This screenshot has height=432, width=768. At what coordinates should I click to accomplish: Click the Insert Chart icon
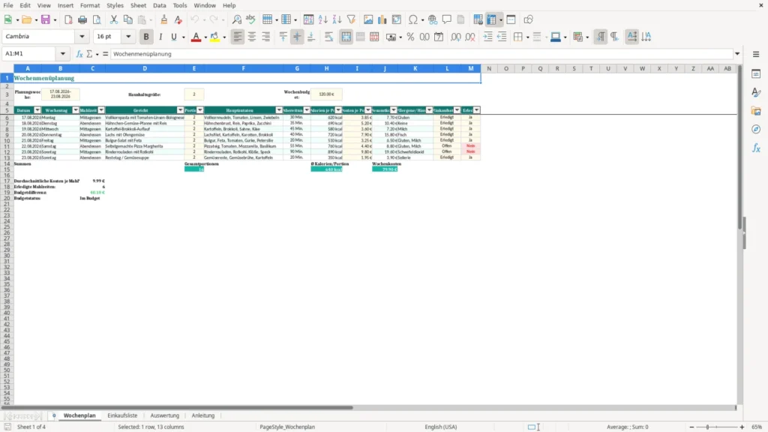(382, 19)
